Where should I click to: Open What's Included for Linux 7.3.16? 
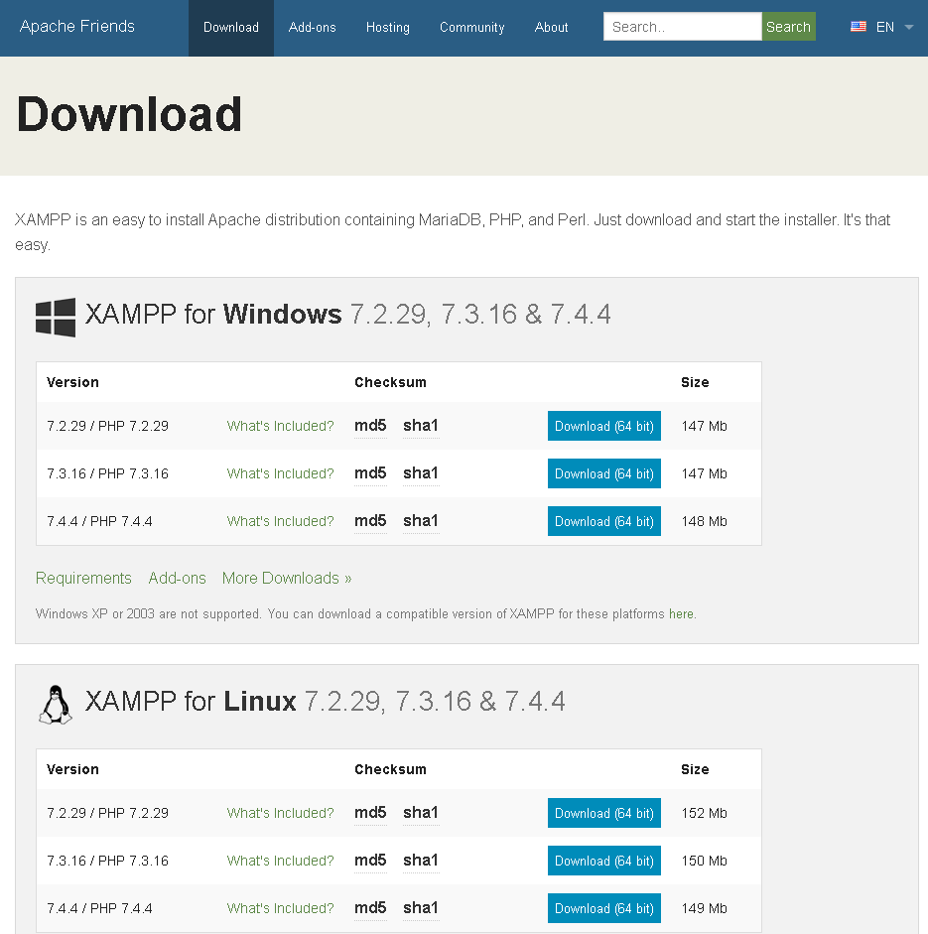tap(281, 861)
